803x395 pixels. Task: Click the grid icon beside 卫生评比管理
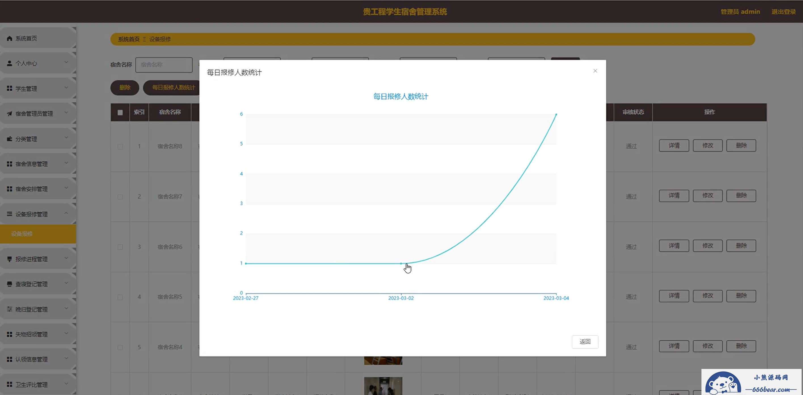pos(9,385)
